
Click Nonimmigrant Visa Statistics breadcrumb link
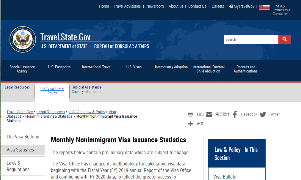pos(49,116)
